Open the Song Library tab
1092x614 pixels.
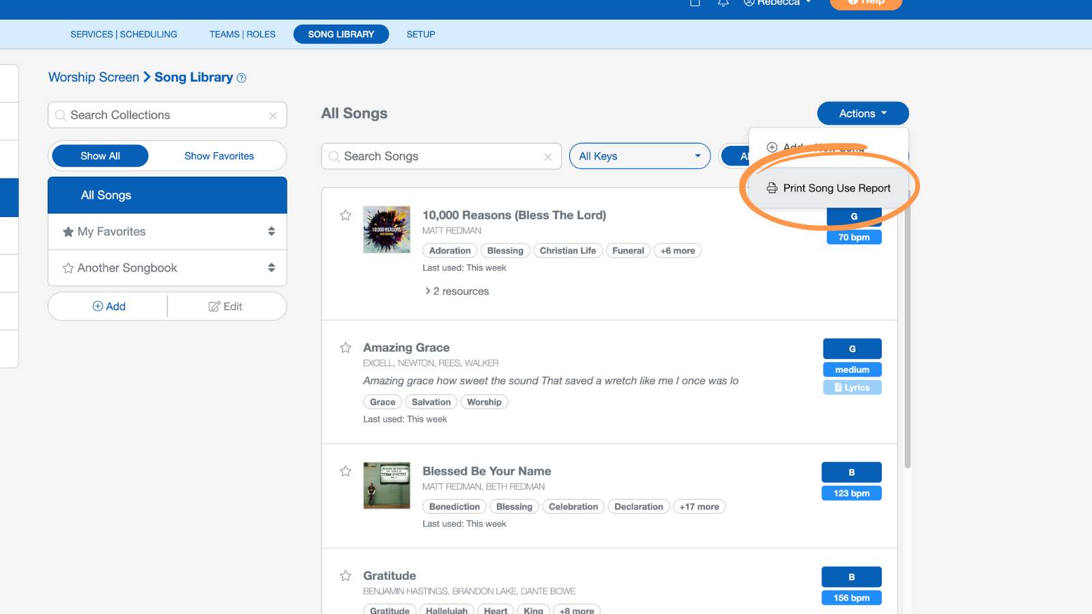pyautogui.click(x=341, y=34)
